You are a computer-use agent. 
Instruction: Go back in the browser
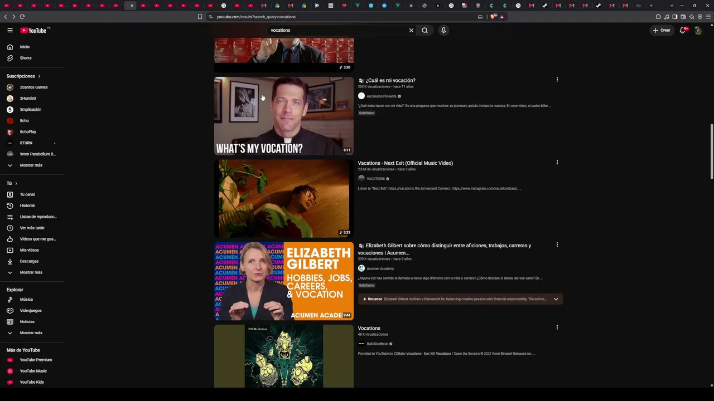point(6,17)
